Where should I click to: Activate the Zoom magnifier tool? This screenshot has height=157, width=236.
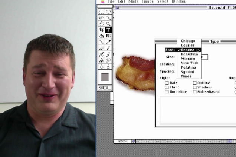click(x=108, y=24)
